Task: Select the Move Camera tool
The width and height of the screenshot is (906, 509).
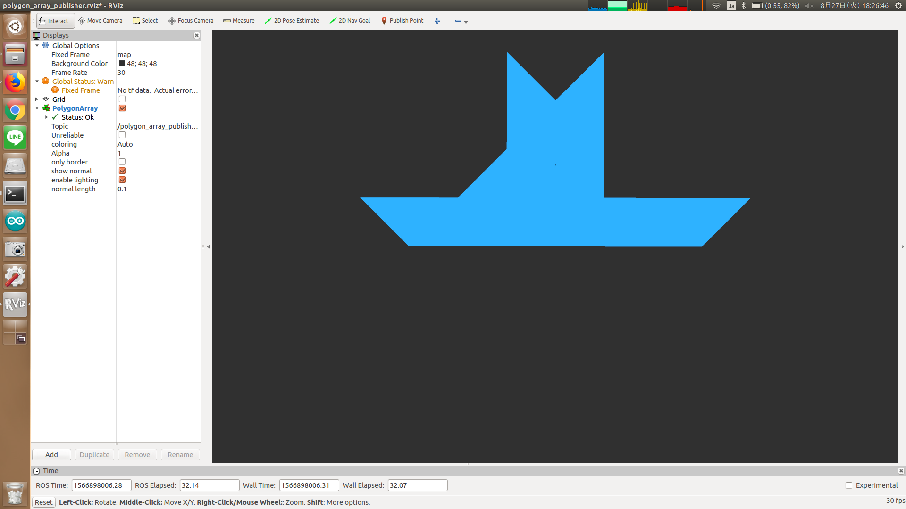Action: pos(100,21)
